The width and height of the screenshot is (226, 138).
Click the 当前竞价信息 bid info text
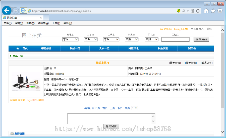(27, 100)
